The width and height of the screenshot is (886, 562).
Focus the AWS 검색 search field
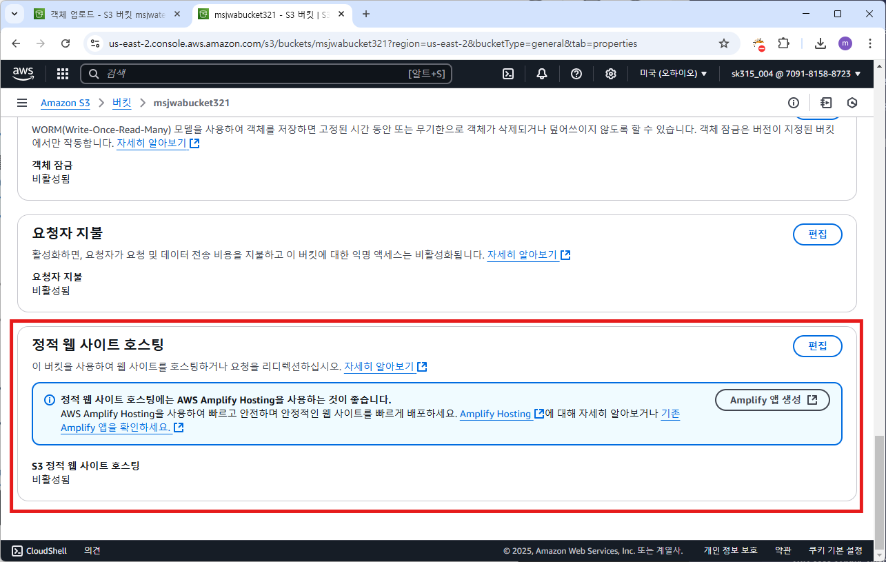coord(266,74)
